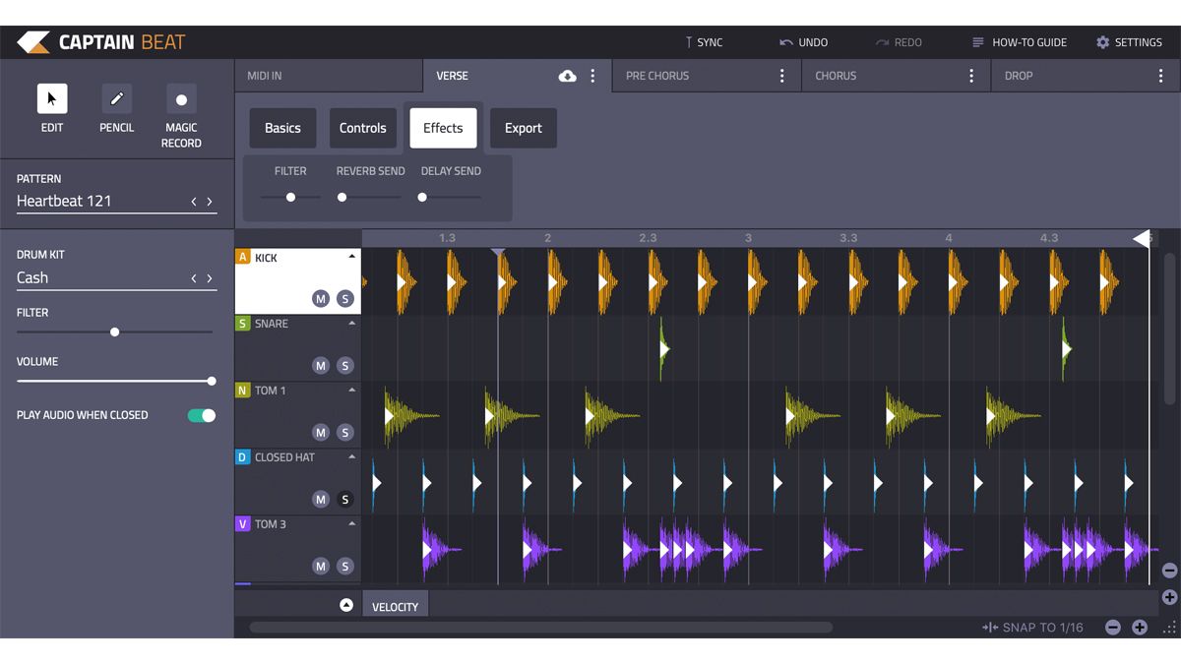Solo the Snare track
Screen dimensions: 1181x664
(x=344, y=366)
